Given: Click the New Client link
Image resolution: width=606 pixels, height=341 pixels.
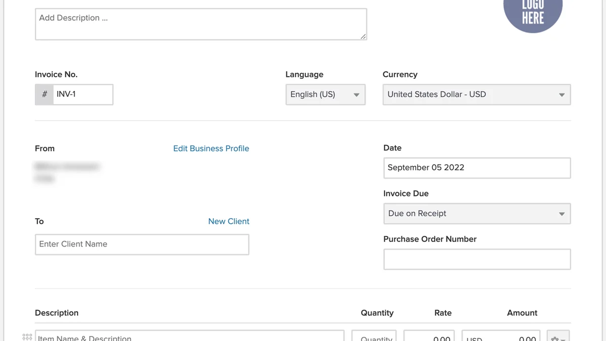Looking at the screenshot, I should 229,221.
